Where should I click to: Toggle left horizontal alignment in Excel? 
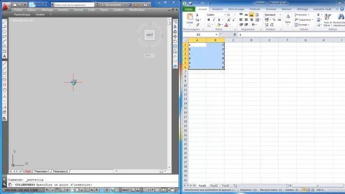point(241,20)
